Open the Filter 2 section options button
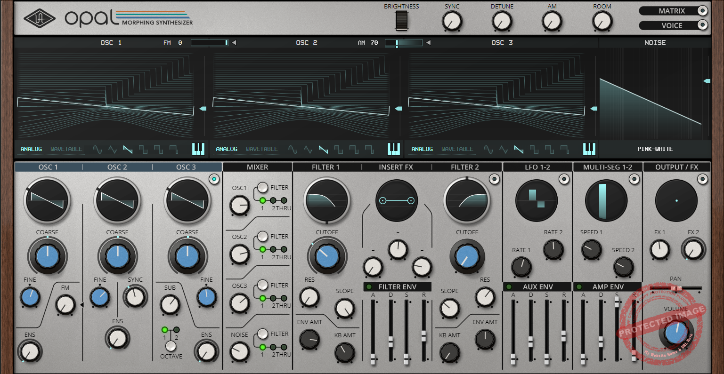The width and height of the screenshot is (724, 374). (494, 179)
